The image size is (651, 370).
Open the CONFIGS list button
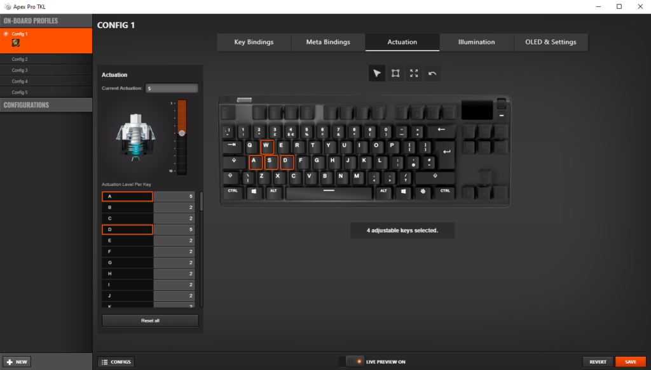pyautogui.click(x=116, y=362)
